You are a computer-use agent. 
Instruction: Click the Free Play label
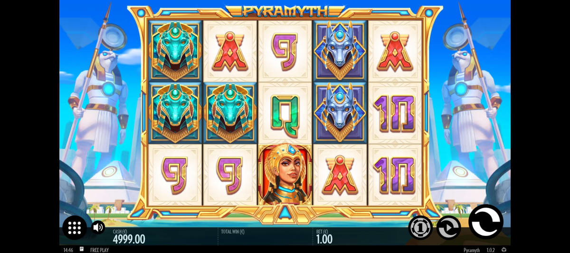tap(99, 250)
